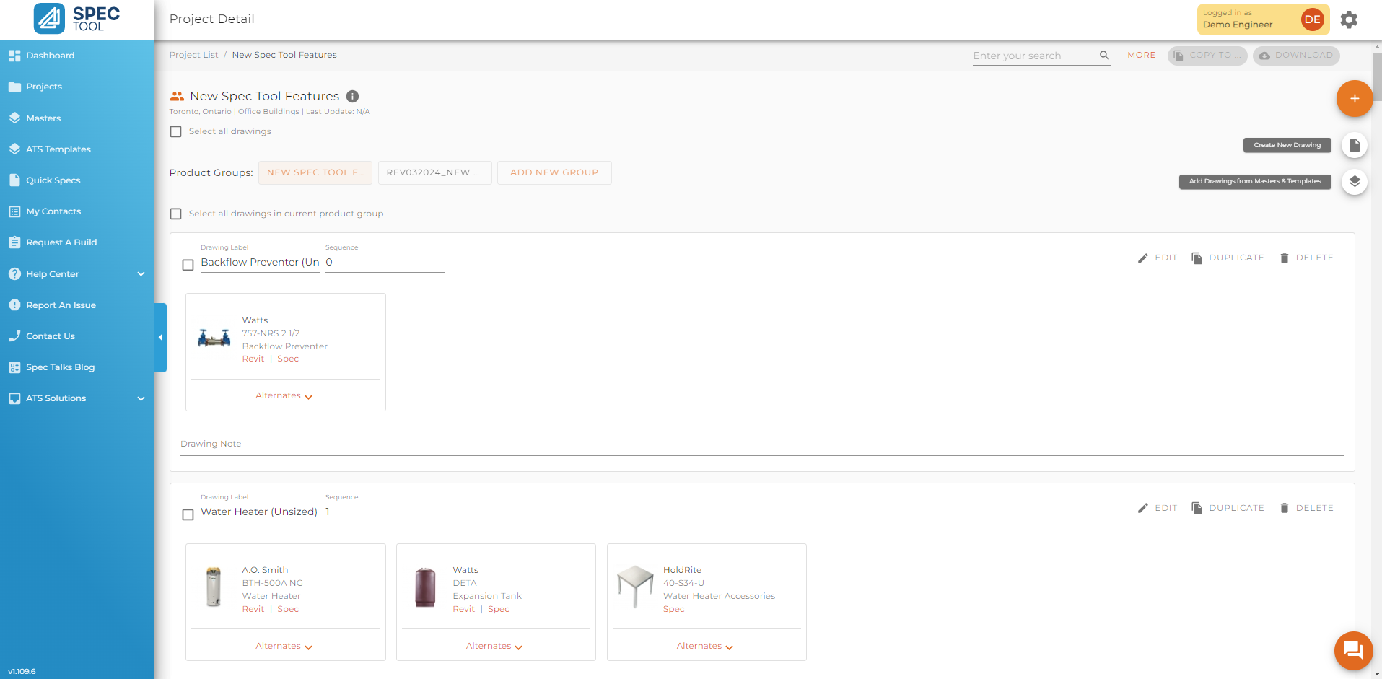1382x679 pixels.
Task: Click the orange plus add button
Action: pyautogui.click(x=1355, y=98)
